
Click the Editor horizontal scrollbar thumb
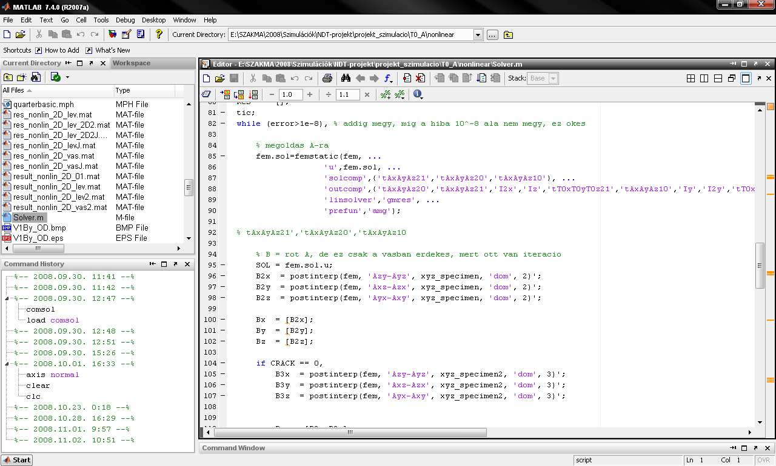pyautogui.click(x=350, y=432)
